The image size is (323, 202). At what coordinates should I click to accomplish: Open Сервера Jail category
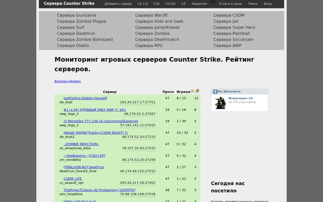[226, 21]
